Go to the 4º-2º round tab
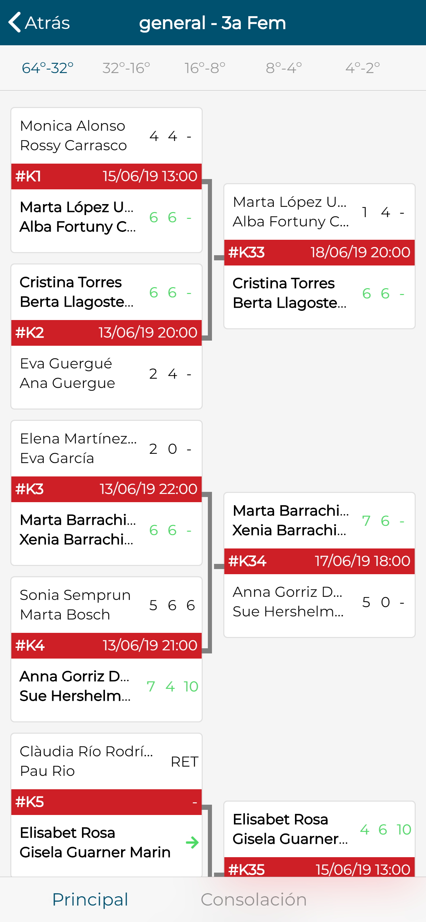 (362, 68)
